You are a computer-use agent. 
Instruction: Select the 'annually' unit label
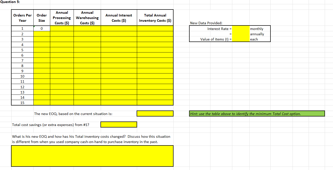point(257,34)
